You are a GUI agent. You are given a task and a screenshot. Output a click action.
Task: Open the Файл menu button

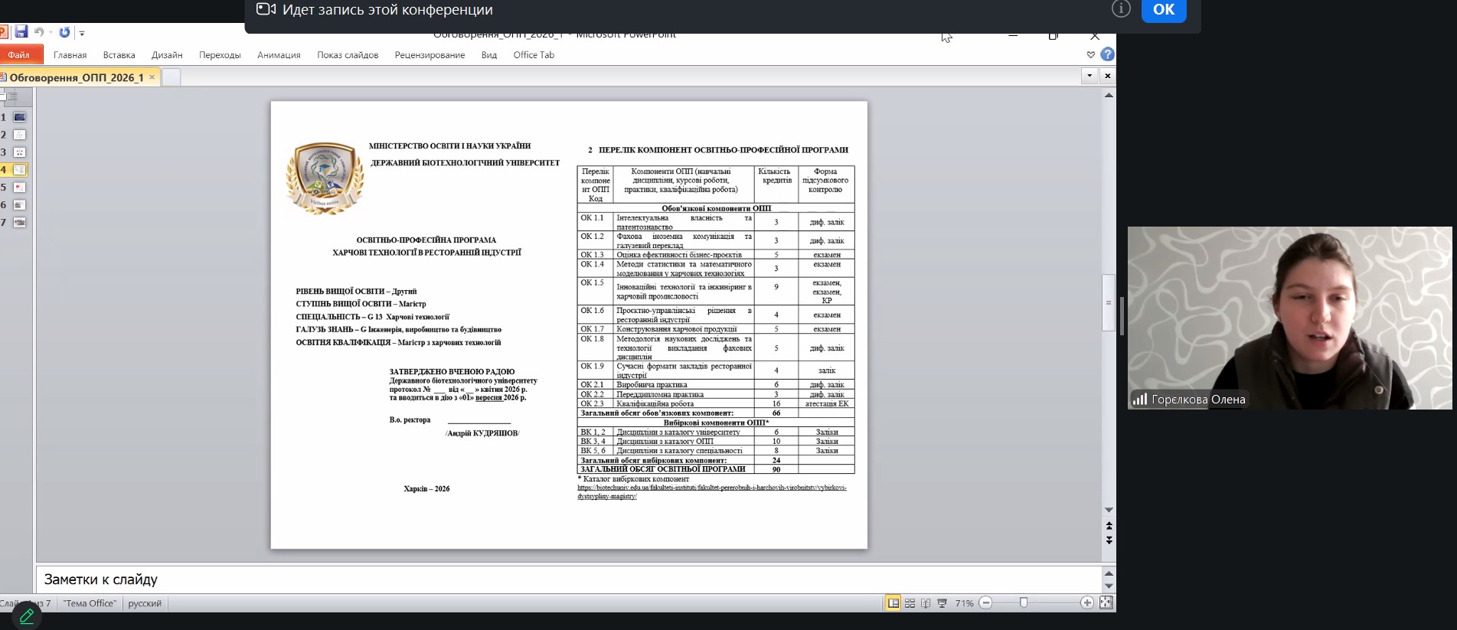pos(19,55)
